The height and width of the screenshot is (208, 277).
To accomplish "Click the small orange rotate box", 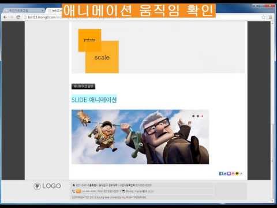I will [89, 40].
